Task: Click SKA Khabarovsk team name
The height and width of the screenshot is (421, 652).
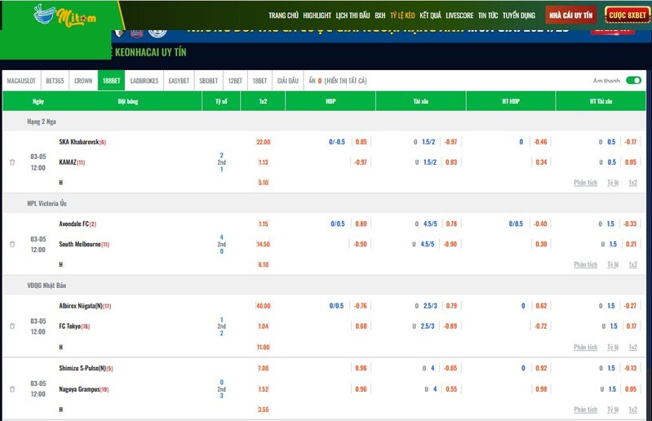Action: (x=79, y=142)
